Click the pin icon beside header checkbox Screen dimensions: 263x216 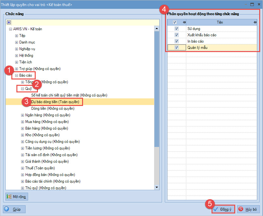(184, 22)
